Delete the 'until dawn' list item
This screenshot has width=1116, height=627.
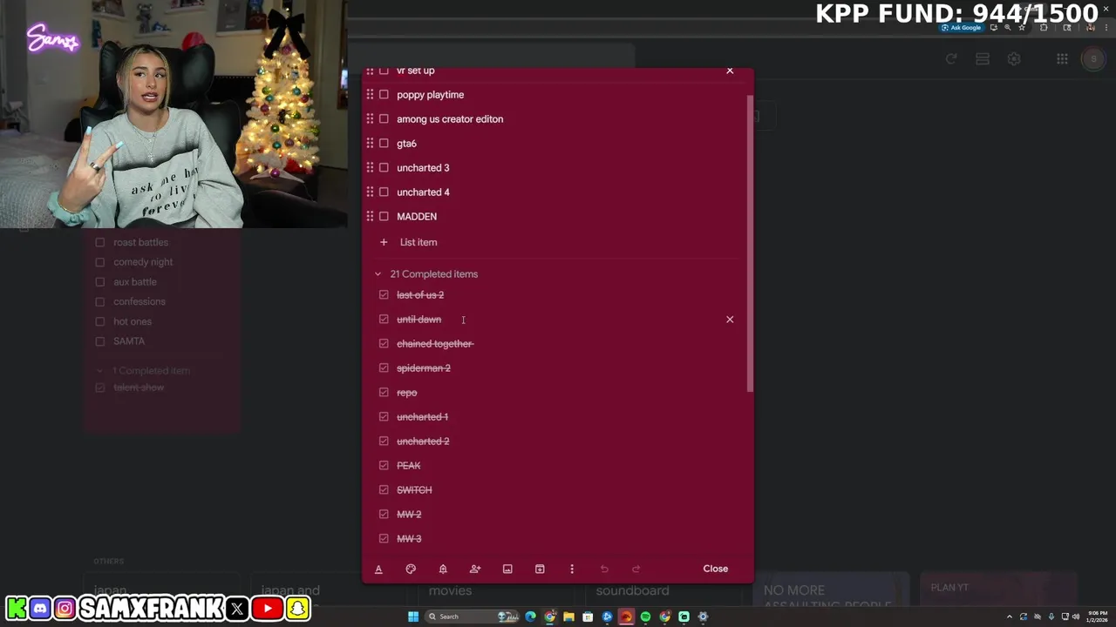[x=730, y=320]
